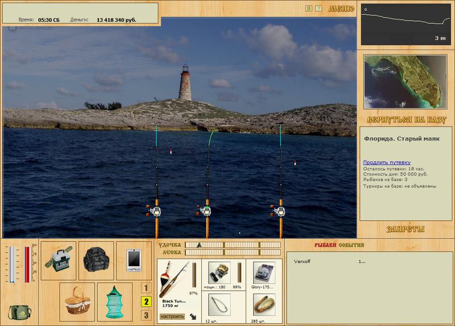Click the Продлить путевку link

pyautogui.click(x=387, y=162)
